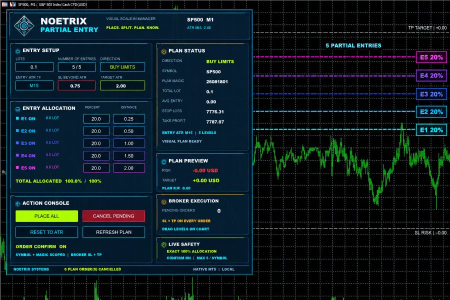The image size is (450, 300).
Task: Toggle the E2 ON entry
Action: point(26,131)
